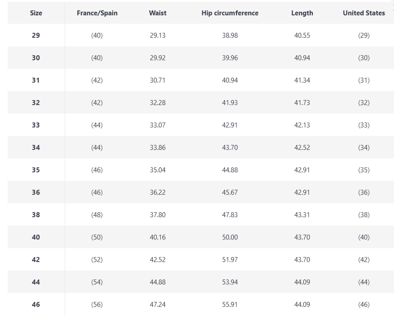Click the length value 43.31
The image size is (394, 318).
302,215
